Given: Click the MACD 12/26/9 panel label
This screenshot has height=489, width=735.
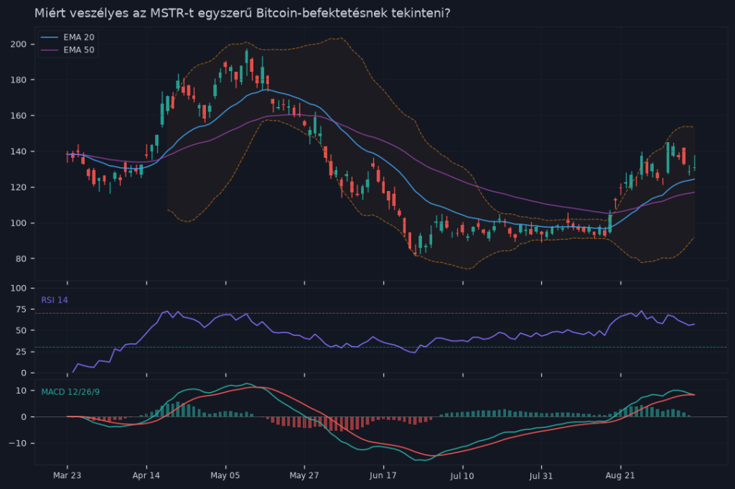Looking at the screenshot, I should coord(70,392).
